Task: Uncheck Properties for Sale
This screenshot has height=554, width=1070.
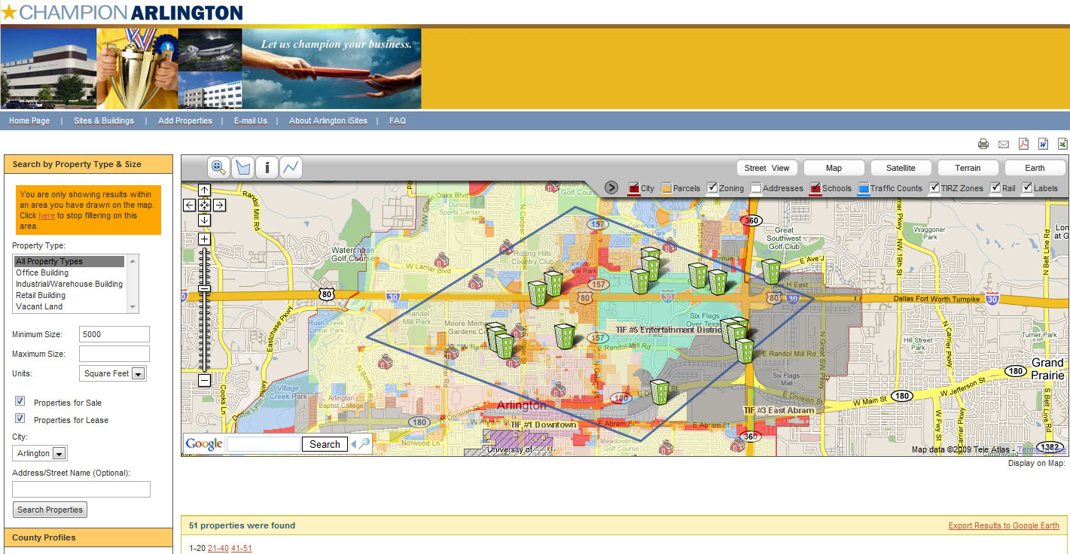Action: pos(20,401)
